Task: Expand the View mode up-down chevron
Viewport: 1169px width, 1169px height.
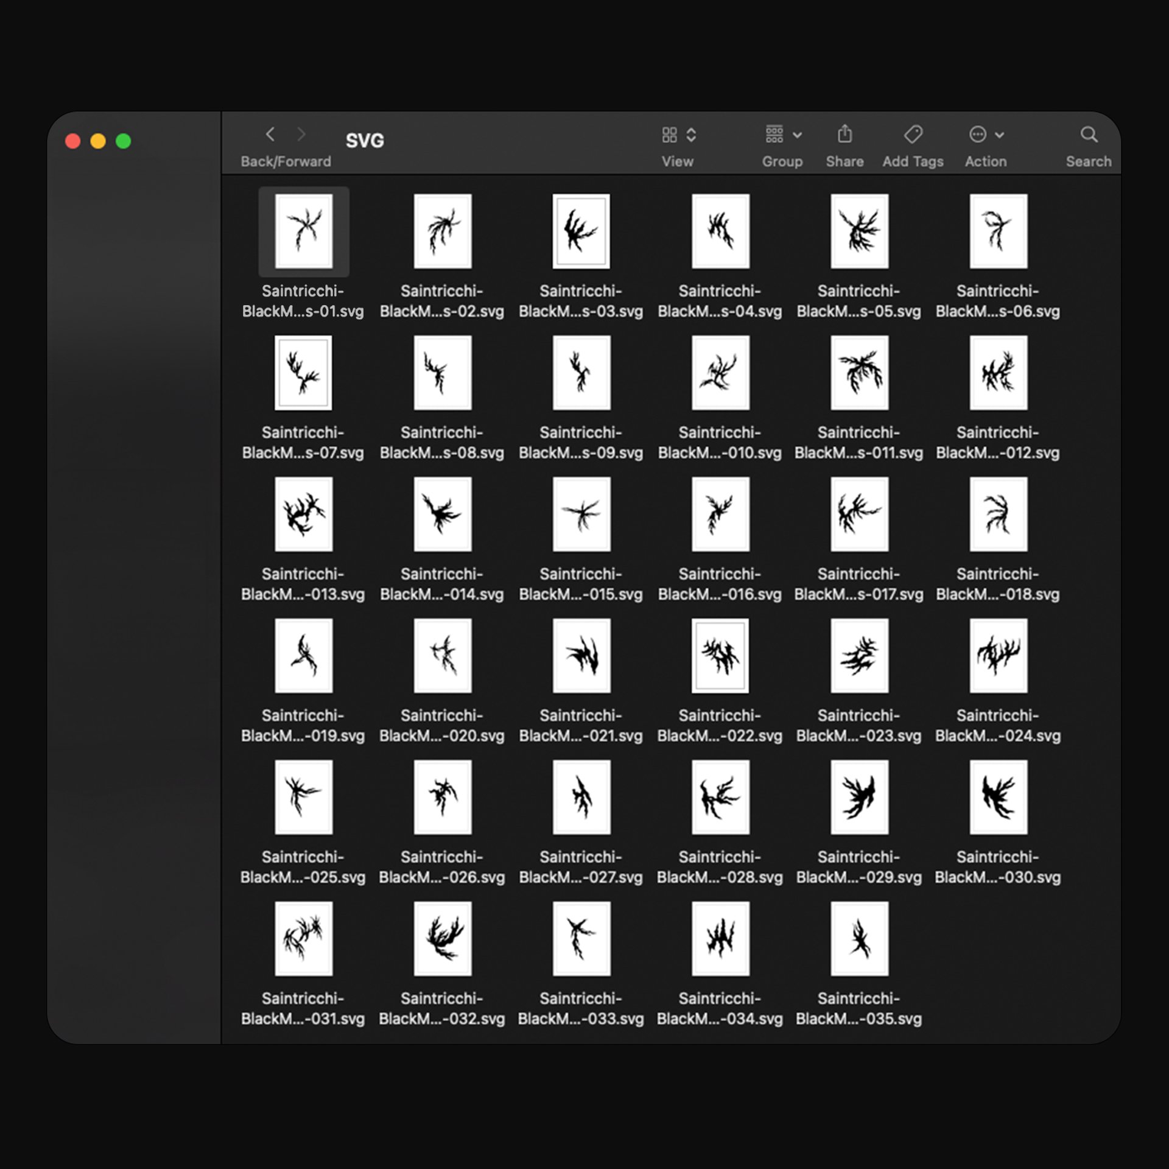Action: [691, 135]
